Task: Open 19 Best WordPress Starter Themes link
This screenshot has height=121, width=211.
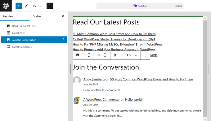Action: [x=114, y=39]
